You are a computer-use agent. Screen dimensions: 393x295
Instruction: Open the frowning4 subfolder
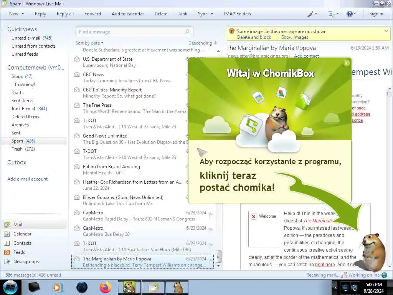(x=25, y=84)
